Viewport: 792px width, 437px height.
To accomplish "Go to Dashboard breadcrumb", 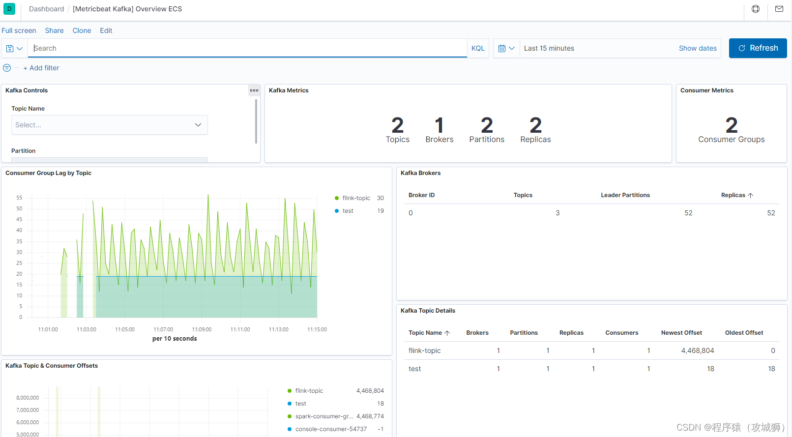I will click(46, 9).
